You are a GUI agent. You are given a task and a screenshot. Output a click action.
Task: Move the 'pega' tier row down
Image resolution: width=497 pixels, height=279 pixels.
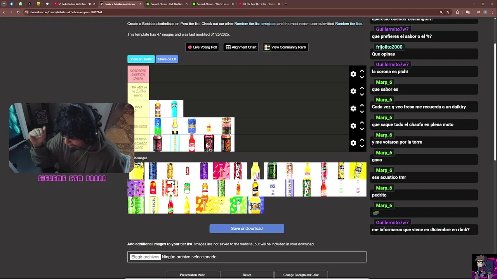point(362,112)
